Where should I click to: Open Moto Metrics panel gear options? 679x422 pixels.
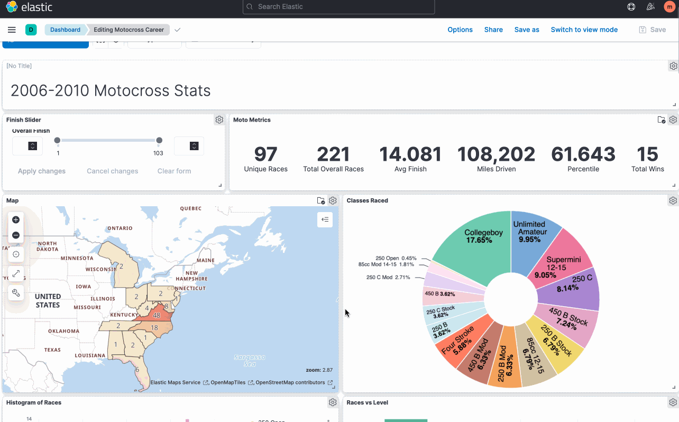click(673, 120)
